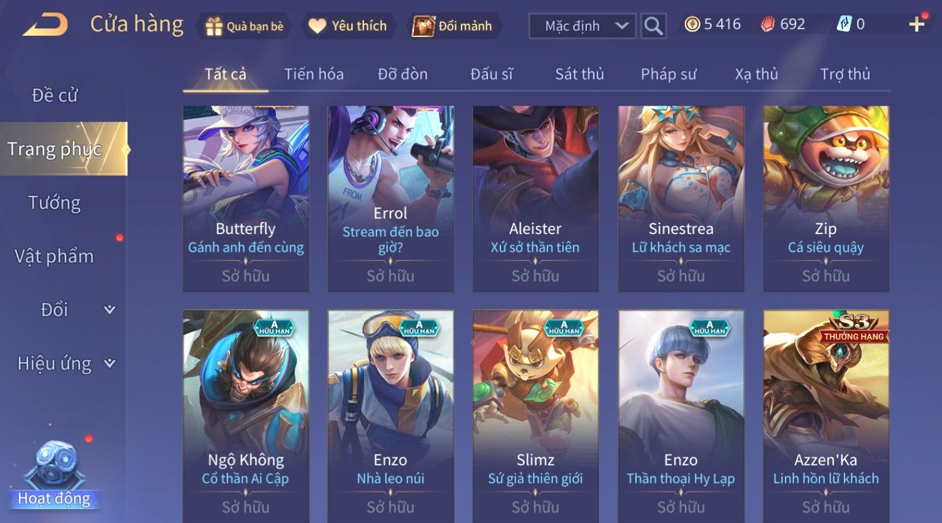The width and height of the screenshot is (942, 523).
Task: Expand the Đổi sidebar section
Action: pyautogui.click(x=109, y=310)
